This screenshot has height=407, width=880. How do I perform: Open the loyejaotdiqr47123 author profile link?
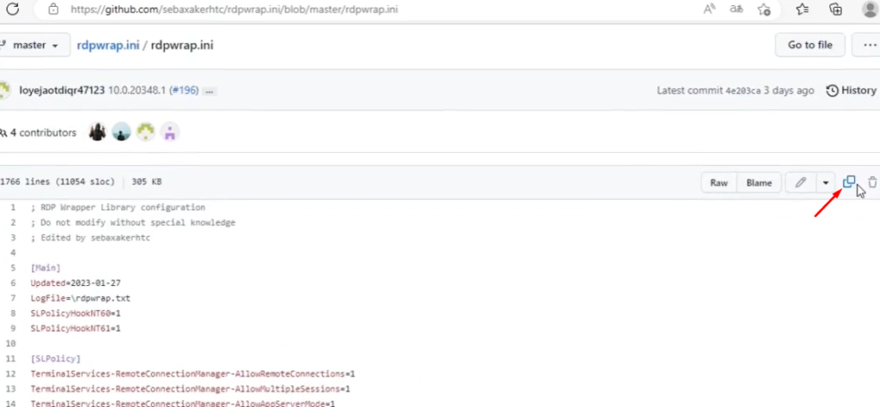[x=62, y=90]
